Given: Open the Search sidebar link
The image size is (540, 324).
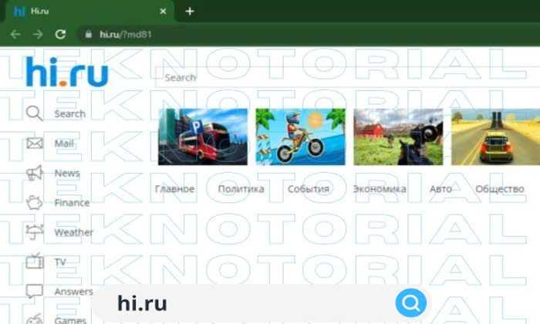Looking at the screenshot, I should pos(70,113).
